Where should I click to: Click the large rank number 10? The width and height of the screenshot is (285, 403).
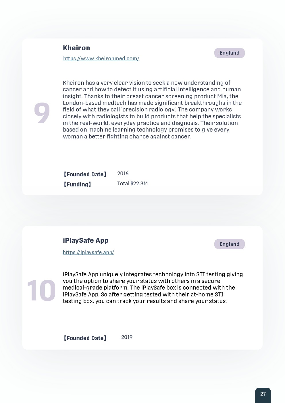pyautogui.click(x=41, y=291)
